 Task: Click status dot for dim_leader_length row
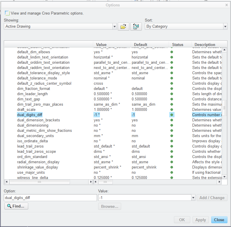pyautogui.click(x=172, y=94)
